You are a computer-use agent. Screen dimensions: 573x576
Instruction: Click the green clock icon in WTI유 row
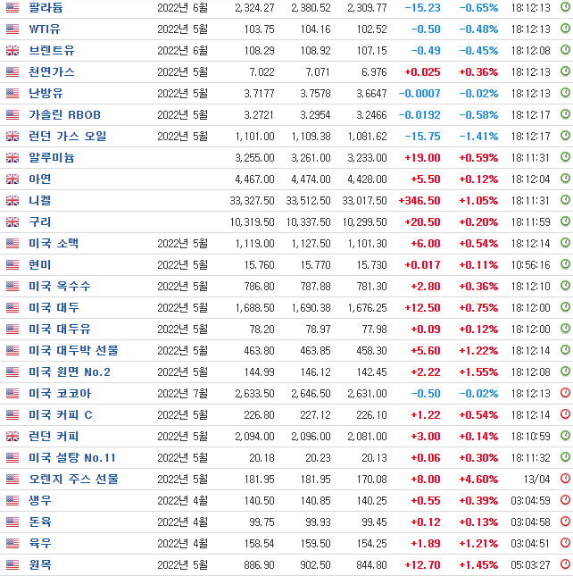tap(565, 28)
